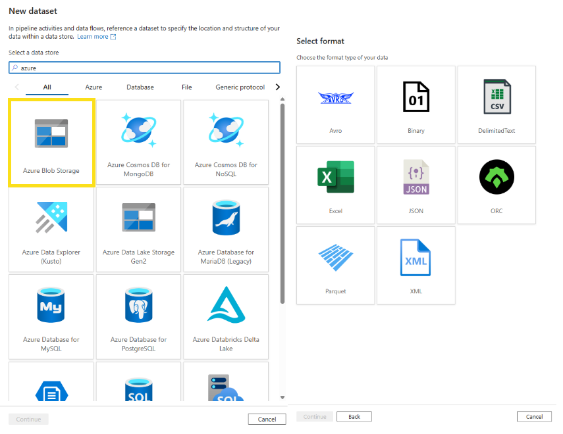Pick the XML format

(x=416, y=266)
